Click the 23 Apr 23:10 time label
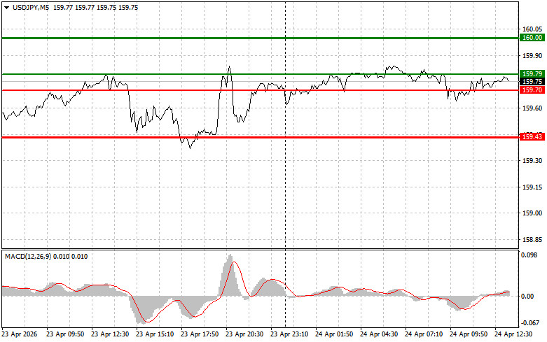The height and width of the screenshot is (342, 547). [289, 334]
